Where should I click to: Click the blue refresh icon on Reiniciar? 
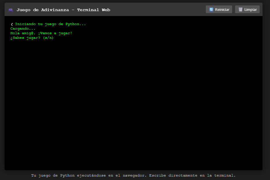211,9
